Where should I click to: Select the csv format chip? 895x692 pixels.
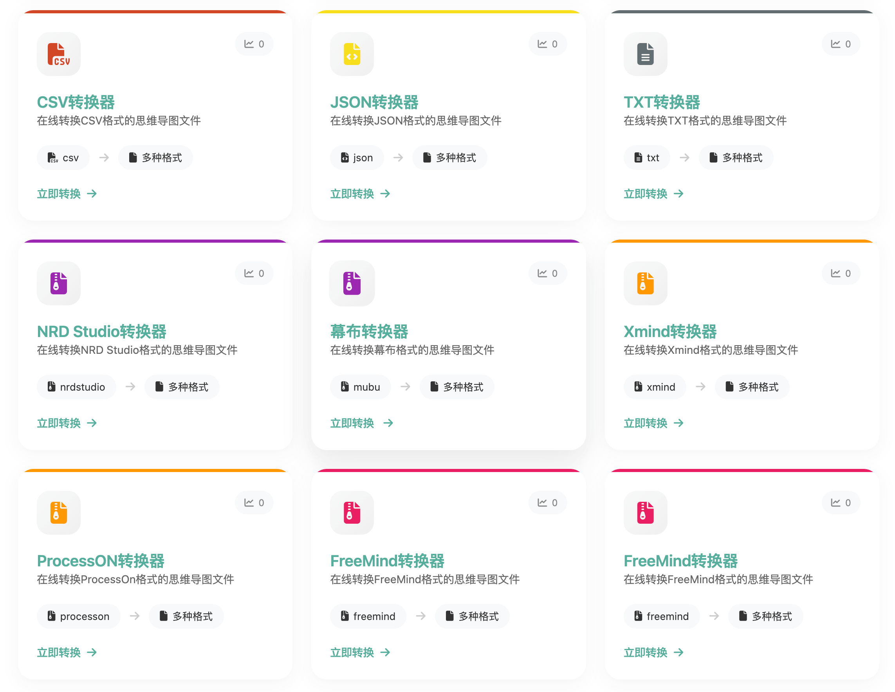63,158
